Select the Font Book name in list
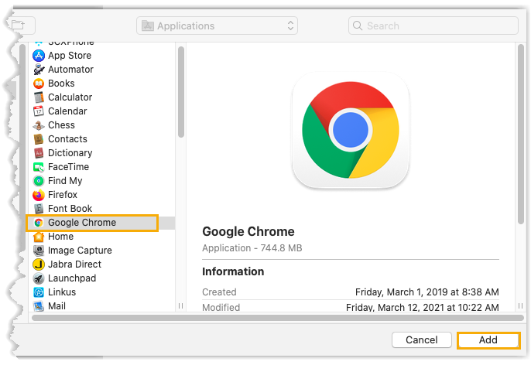The width and height of the screenshot is (531, 365). point(70,209)
